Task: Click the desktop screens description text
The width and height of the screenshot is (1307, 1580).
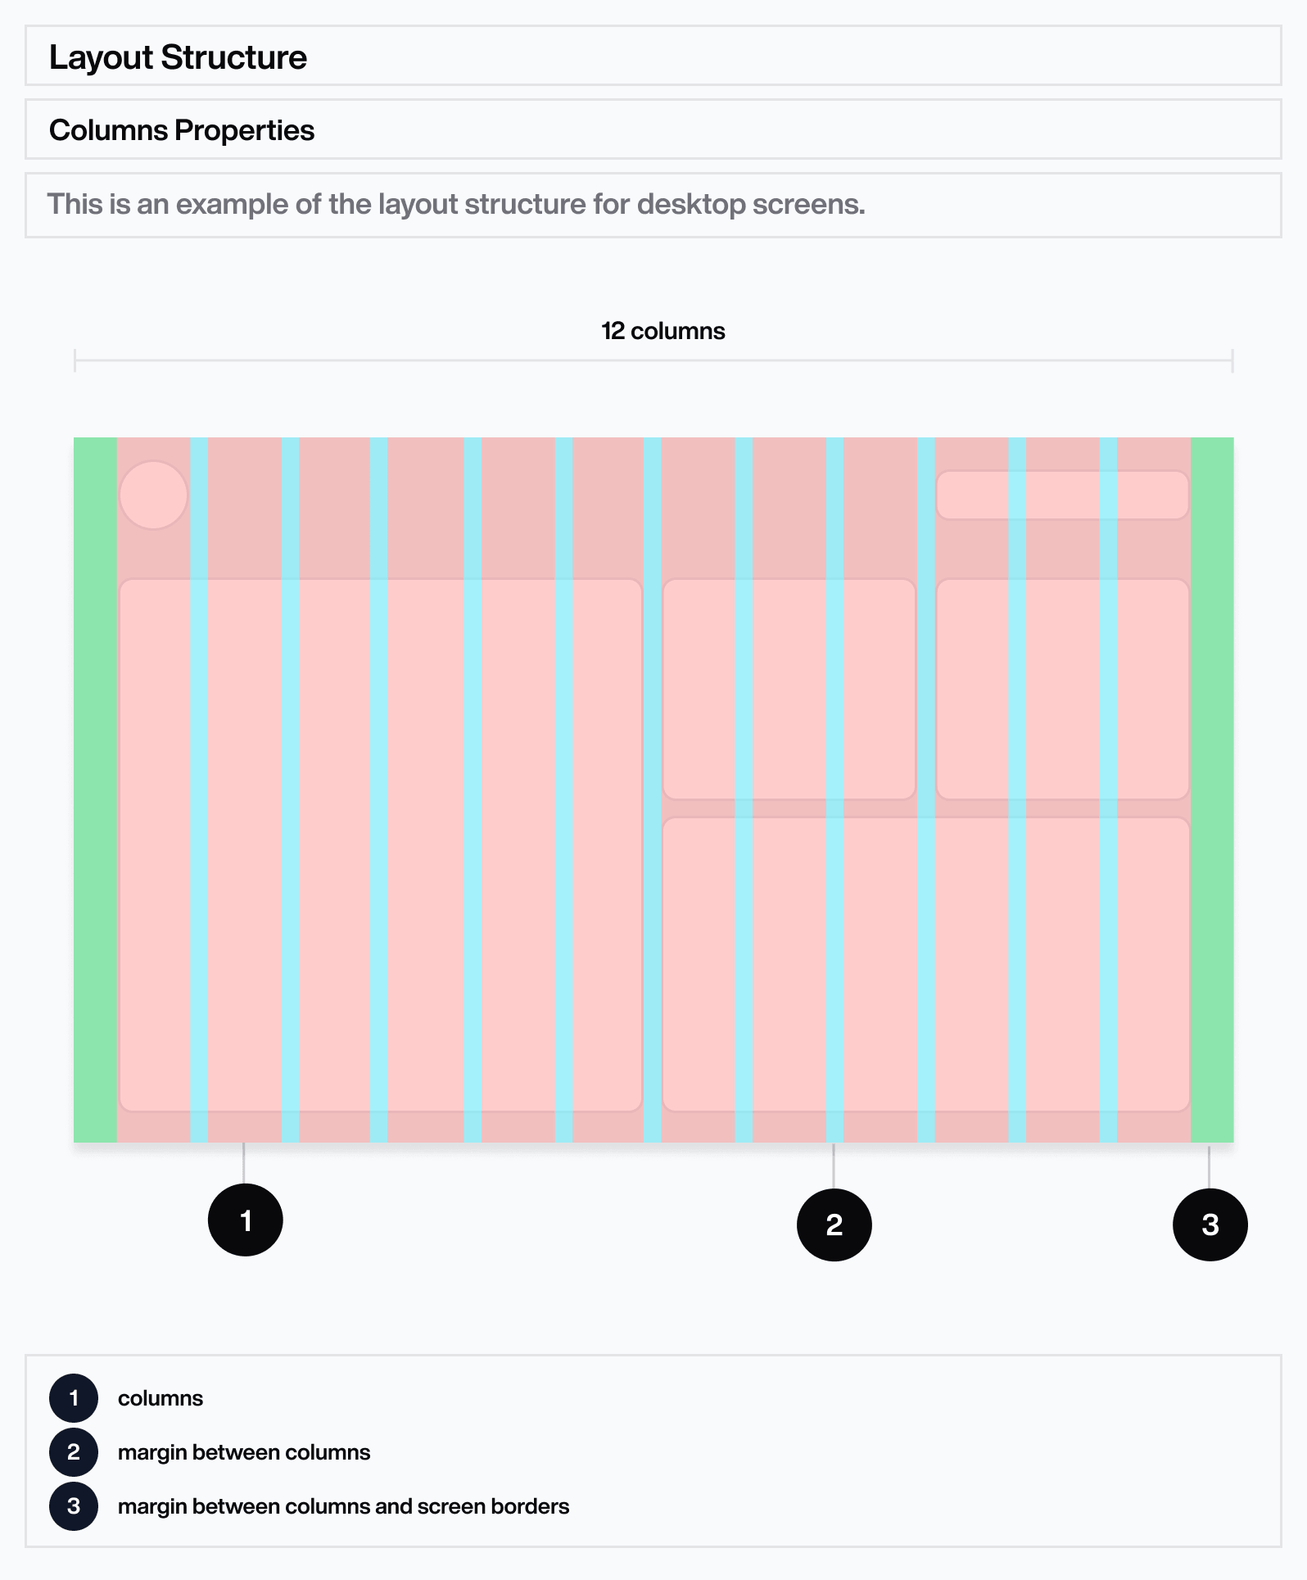Action: pos(456,204)
